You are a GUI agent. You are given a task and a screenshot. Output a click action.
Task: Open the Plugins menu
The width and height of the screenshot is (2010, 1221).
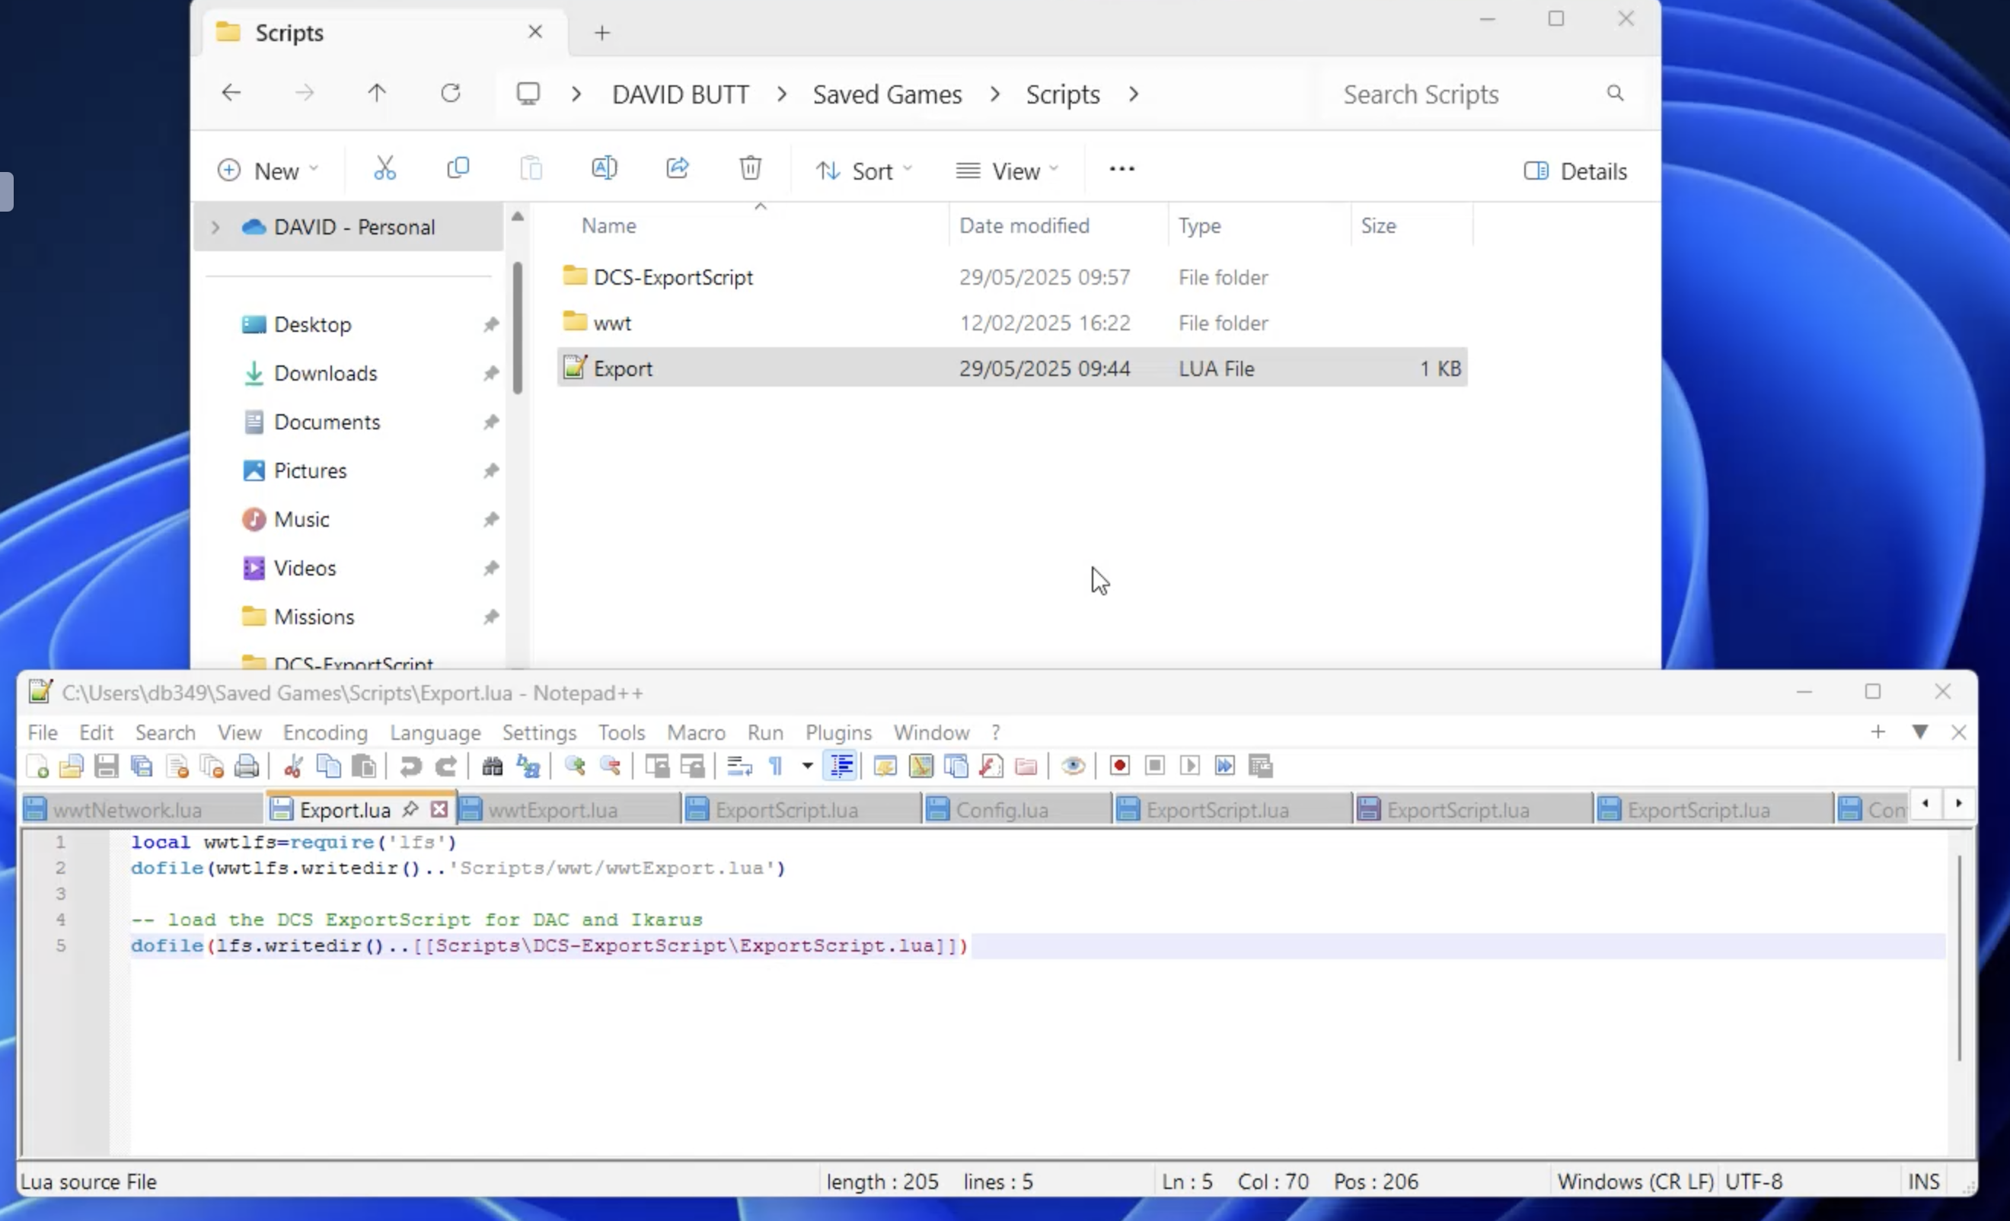click(837, 732)
